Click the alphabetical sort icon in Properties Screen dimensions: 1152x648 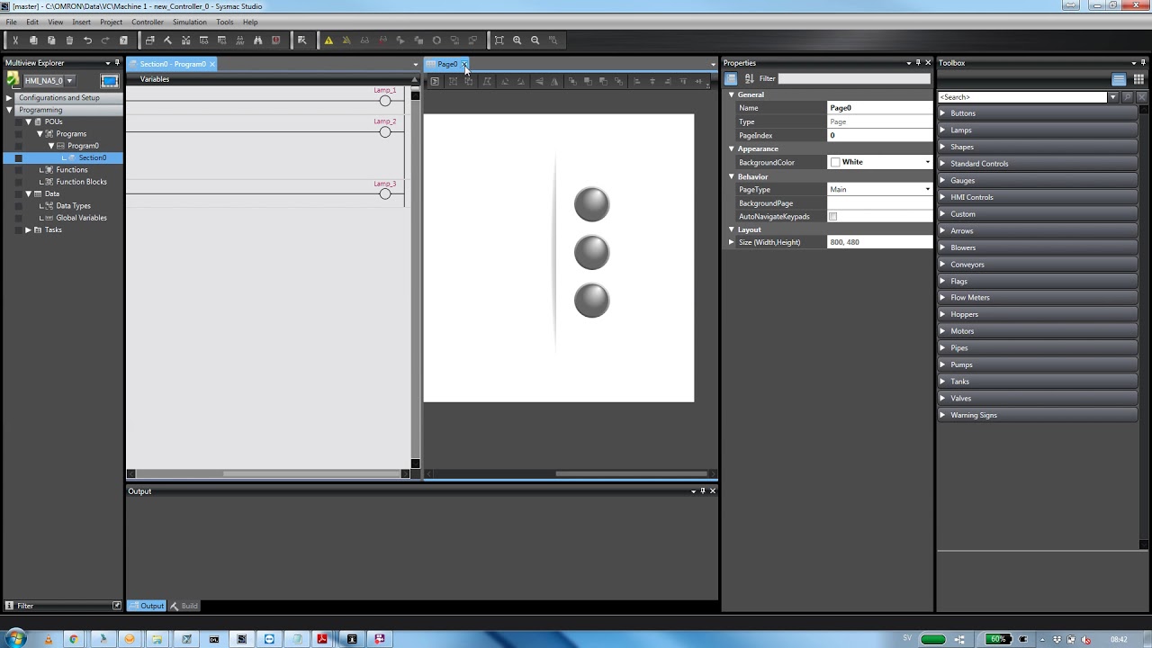749,78
